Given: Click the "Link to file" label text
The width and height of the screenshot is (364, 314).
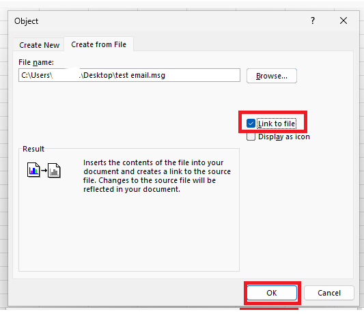Looking at the screenshot, I should 277,124.
